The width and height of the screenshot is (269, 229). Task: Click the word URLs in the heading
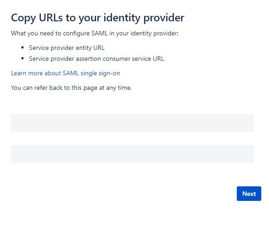click(51, 18)
